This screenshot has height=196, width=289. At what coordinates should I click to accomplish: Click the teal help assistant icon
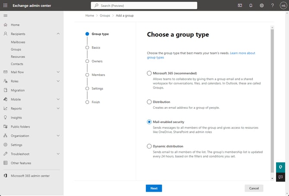tap(280, 167)
